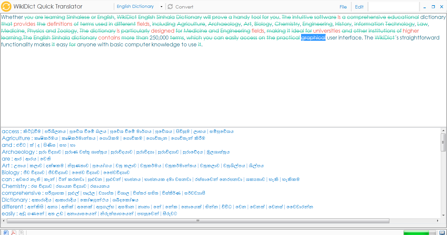
Task: Click the 'access :' entry in results
Action: [x=12, y=131]
